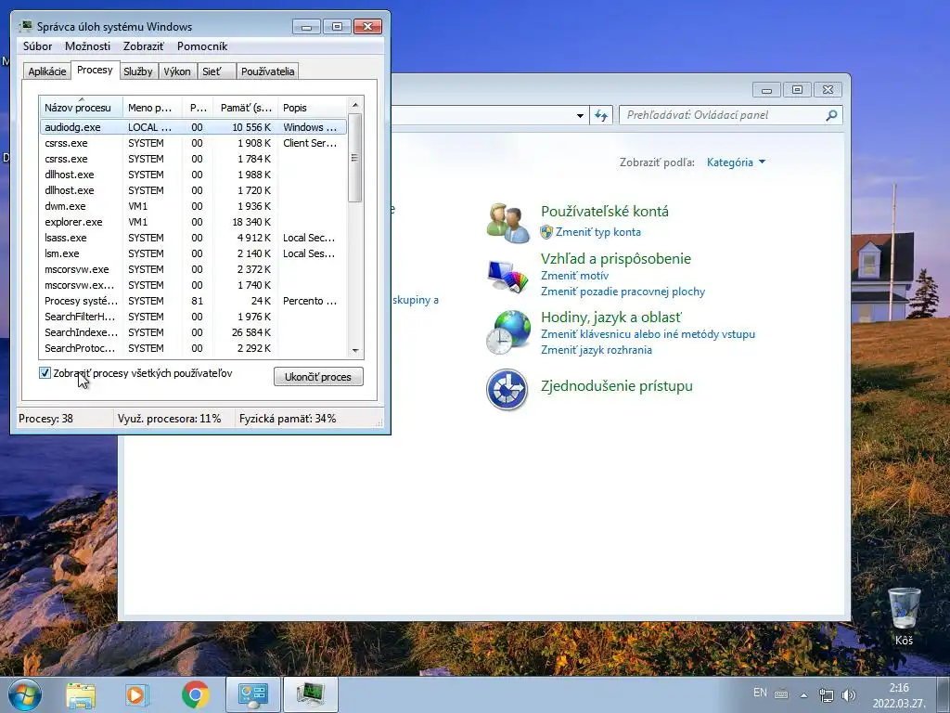Image resolution: width=950 pixels, height=713 pixels.
Task: Open the Možnosti menu
Action: click(88, 46)
